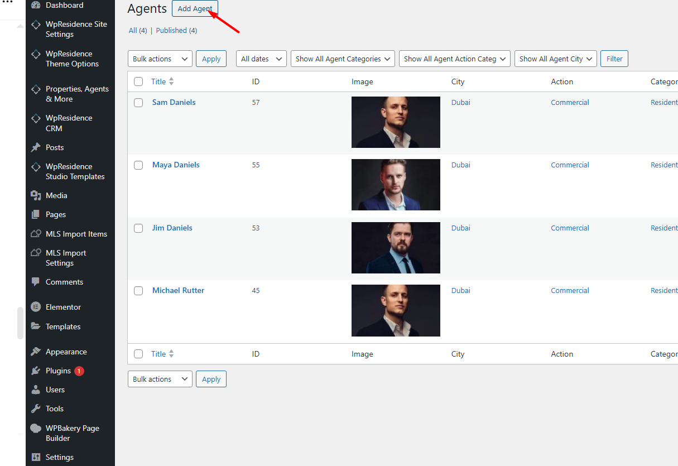Click the Comments speech bubble icon
Image resolution: width=678 pixels, height=466 pixels.
tap(36, 282)
